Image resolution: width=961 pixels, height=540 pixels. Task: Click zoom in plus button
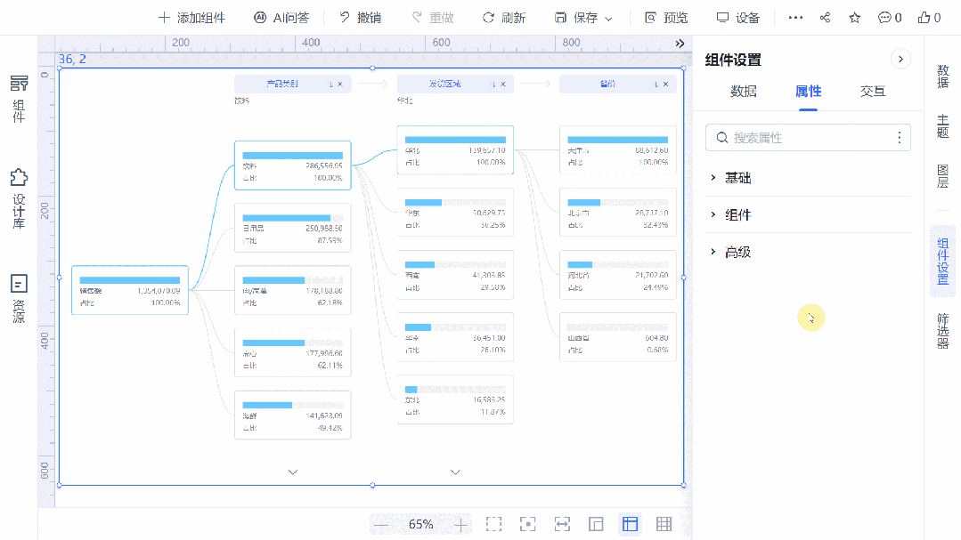pyautogui.click(x=460, y=525)
